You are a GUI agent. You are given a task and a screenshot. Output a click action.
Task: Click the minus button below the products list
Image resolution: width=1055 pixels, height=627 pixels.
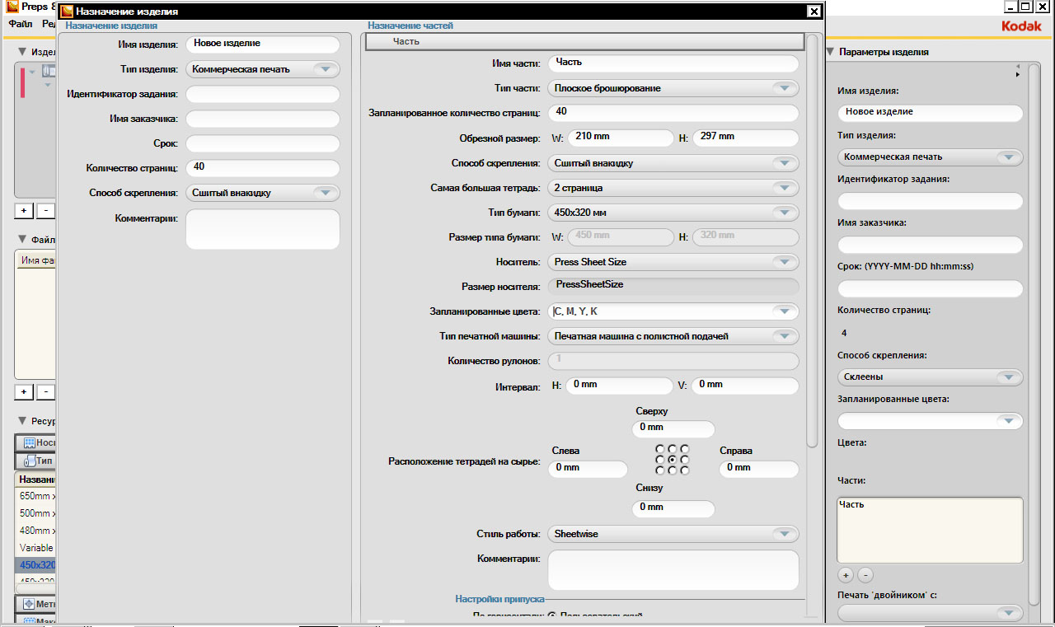(x=46, y=210)
